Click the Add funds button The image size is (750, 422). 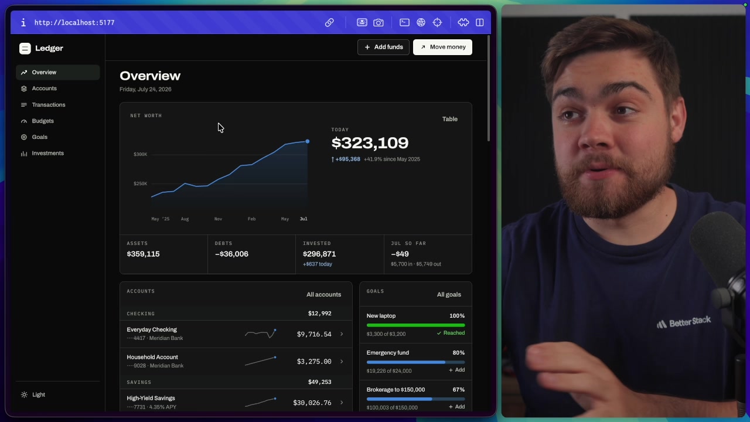383,47
